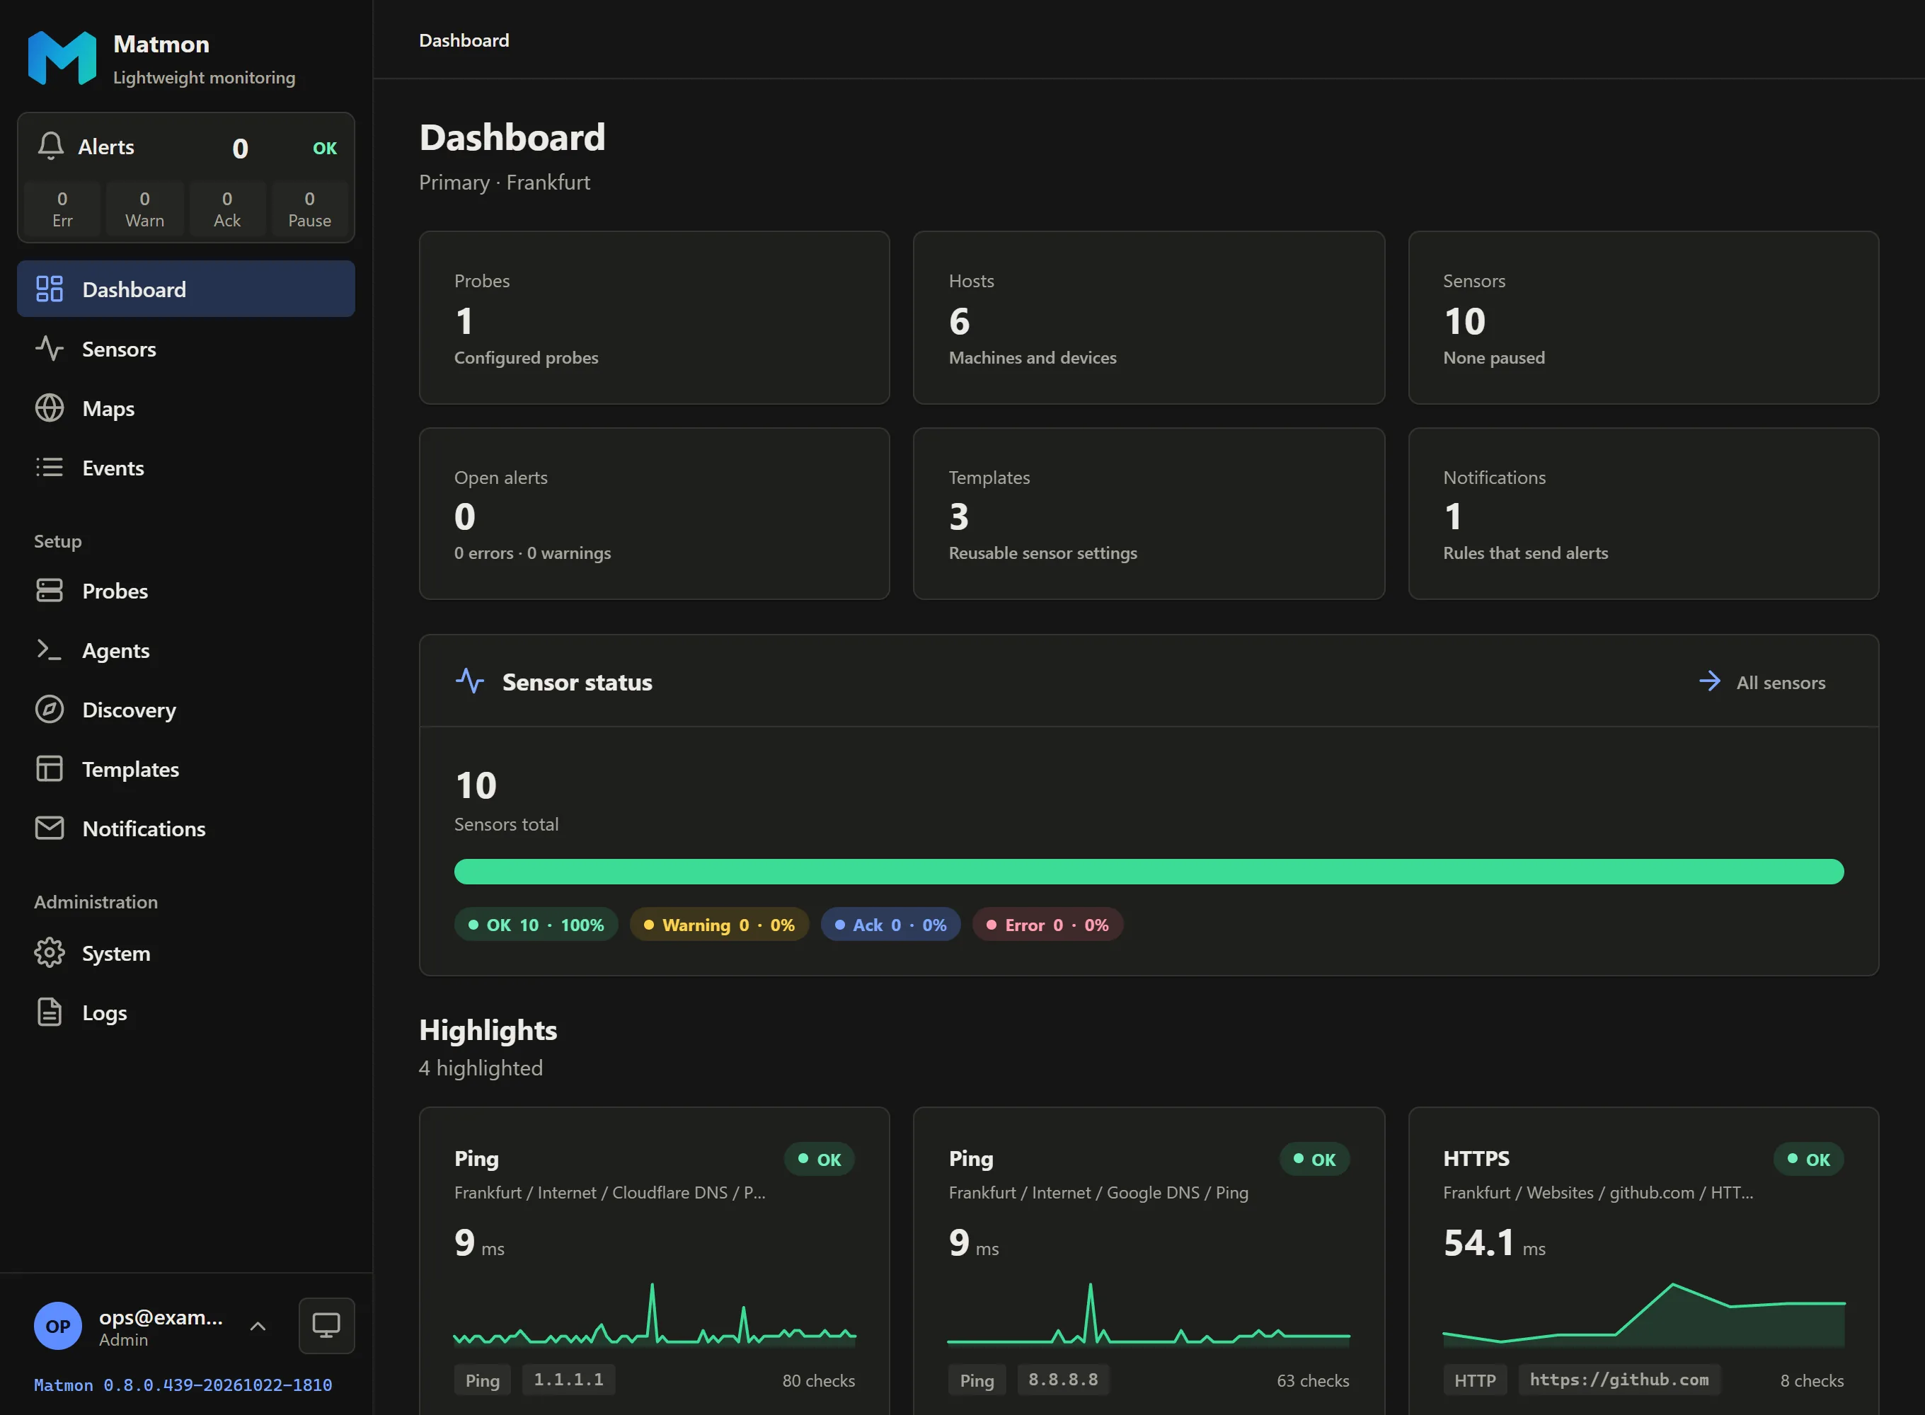The width and height of the screenshot is (1925, 1415).
Task: Click the https://github.com address tag
Action: [x=1619, y=1380]
